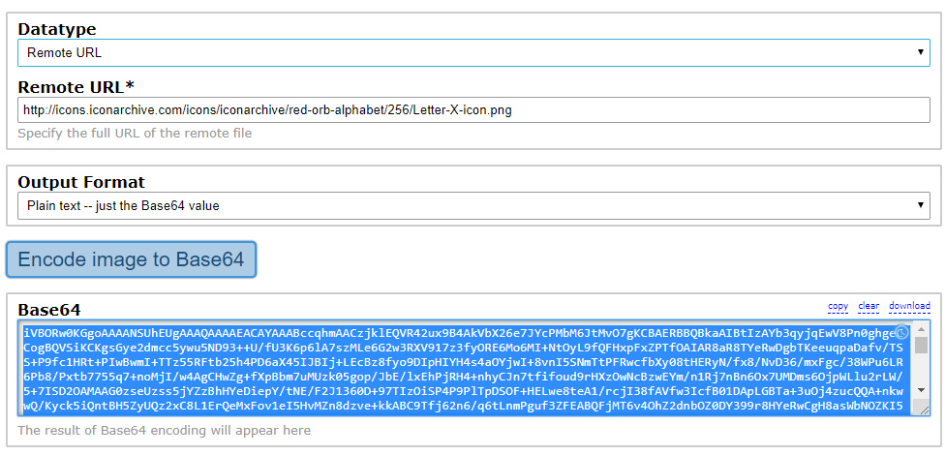Click the copy link above Base64 output
Screen dimensions: 945x455
838,306
